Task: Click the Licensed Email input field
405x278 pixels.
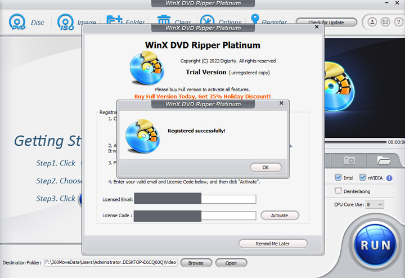Action: tap(195, 199)
